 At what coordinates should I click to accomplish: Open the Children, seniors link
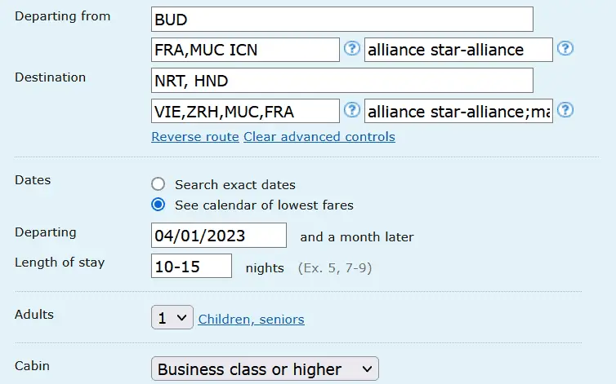[252, 320]
